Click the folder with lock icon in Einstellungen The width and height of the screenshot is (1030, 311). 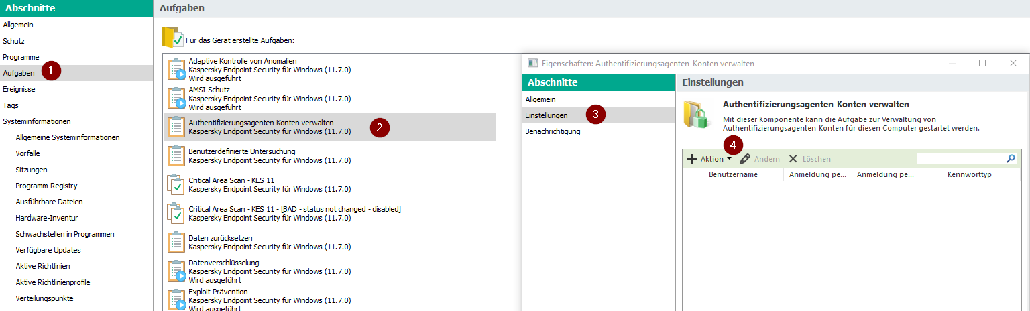(x=697, y=114)
